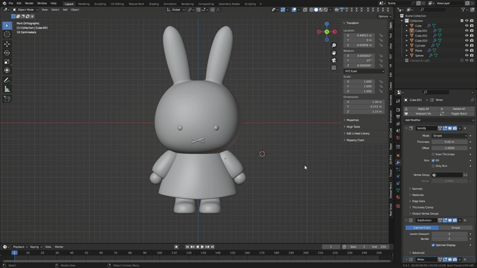Click the End frame field in timeline

click(379, 247)
